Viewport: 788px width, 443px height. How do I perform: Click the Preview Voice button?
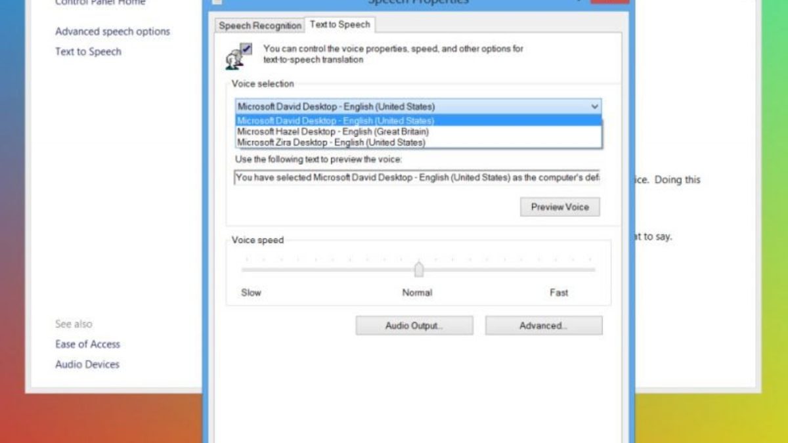560,207
